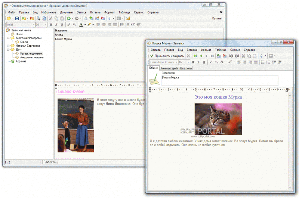
Task: Click the Print icon in main window
Action: click(38, 18)
